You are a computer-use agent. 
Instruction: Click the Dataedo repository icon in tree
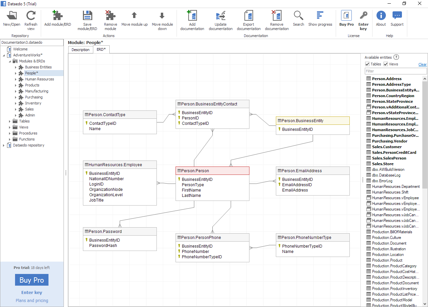9,145
